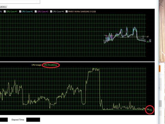Switch to the Statistics tab

point(3,7)
